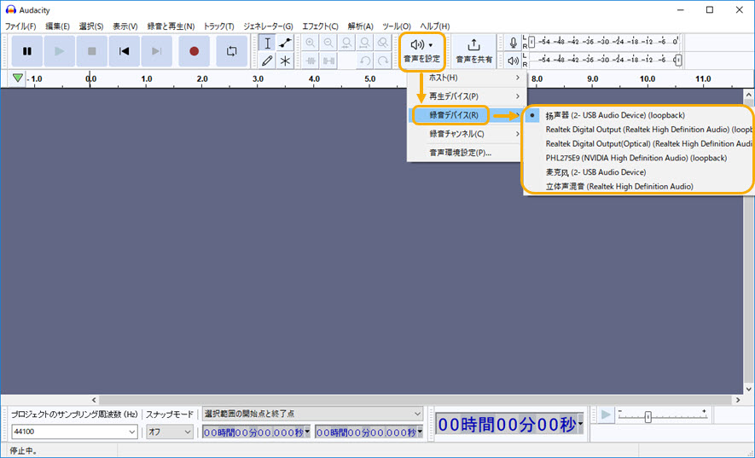Open the 録音と再生(N) menu
The width and height of the screenshot is (755, 458).
(171, 26)
